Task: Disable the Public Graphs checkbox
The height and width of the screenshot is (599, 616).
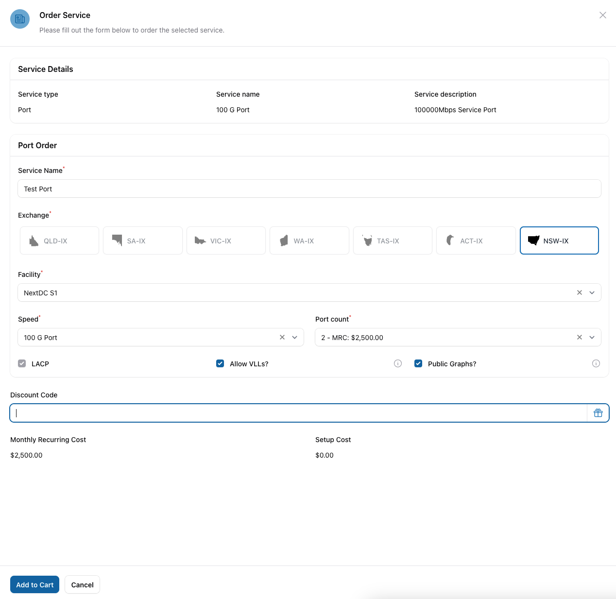Action: point(418,363)
